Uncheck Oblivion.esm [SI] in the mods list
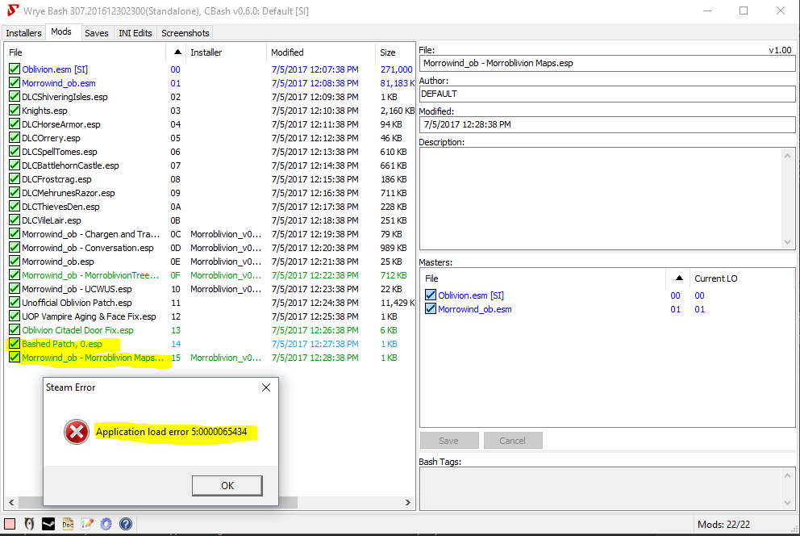 pos(15,69)
